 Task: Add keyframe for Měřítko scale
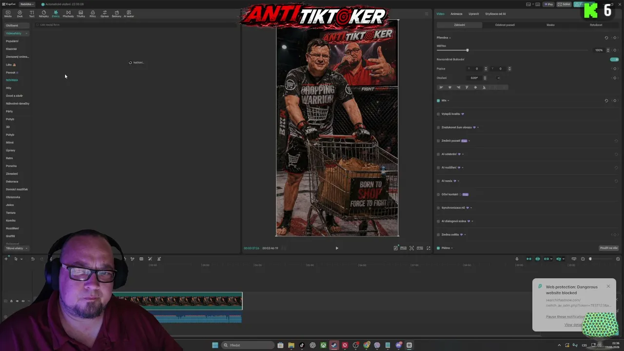[x=615, y=50]
